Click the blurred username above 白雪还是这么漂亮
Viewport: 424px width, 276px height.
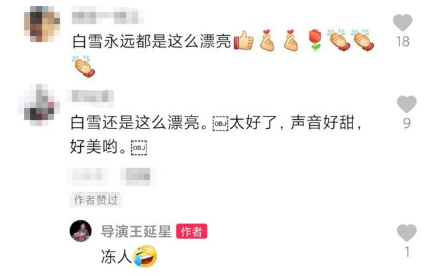[x=90, y=96]
